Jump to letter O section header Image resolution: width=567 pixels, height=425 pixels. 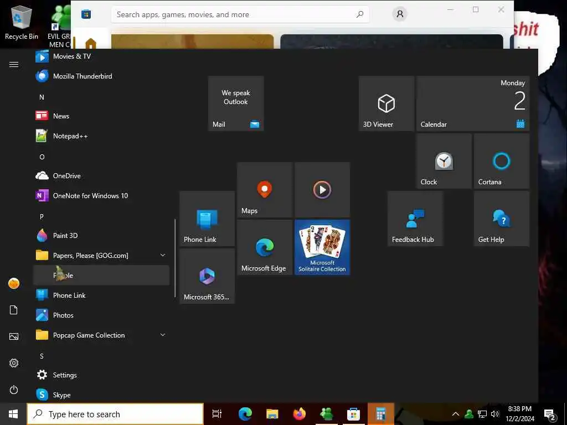[x=42, y=157]
